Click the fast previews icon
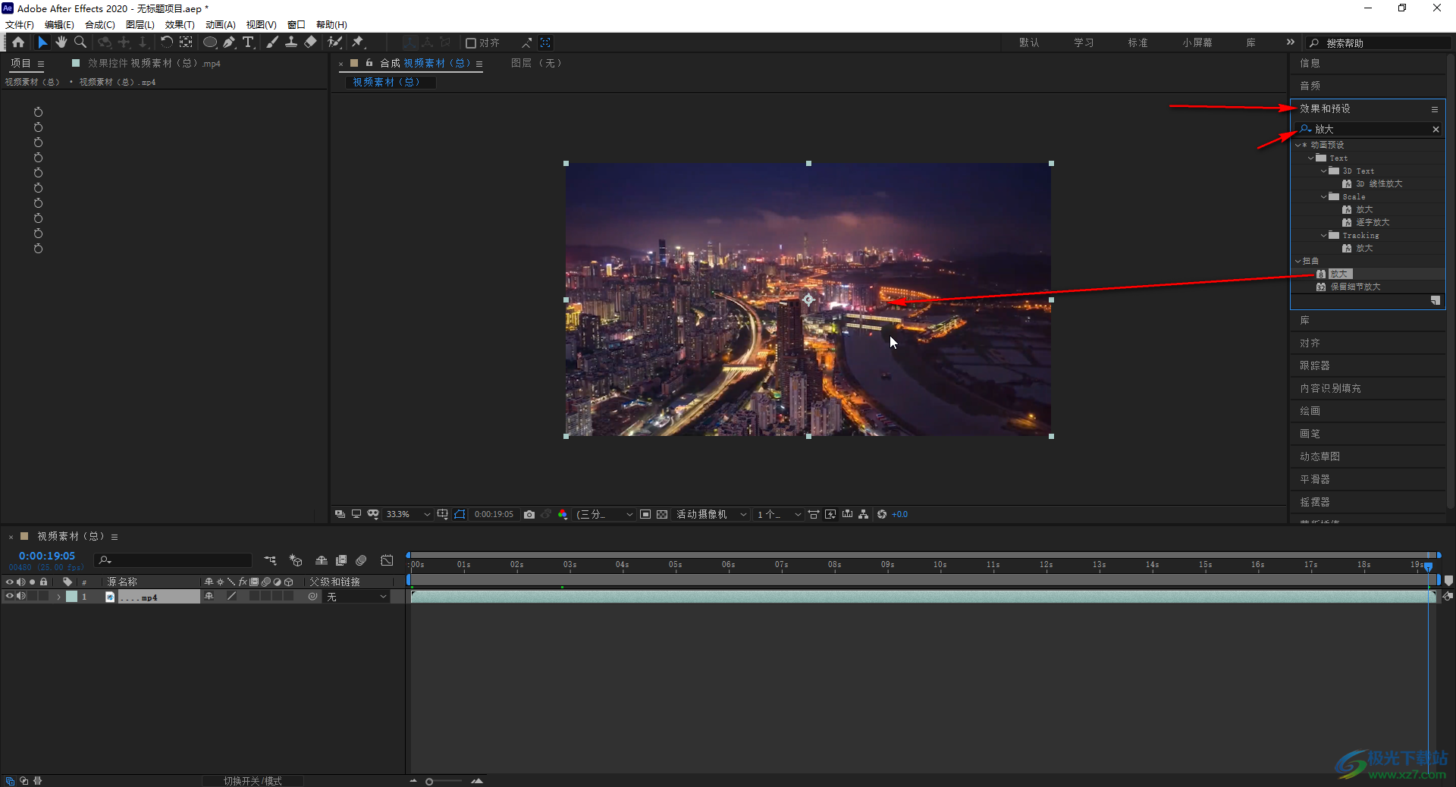The width and height of the screenshot is (1456, 787). (830, 514)
